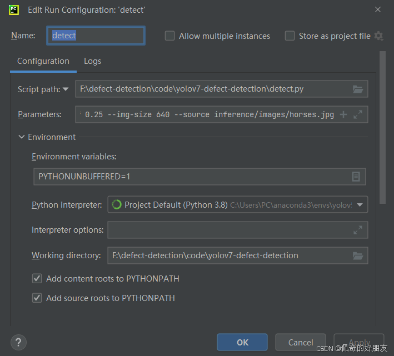
Task: Click the Name field containing detect
Action: 96,36
